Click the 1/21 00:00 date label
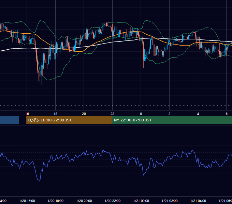The image size is (232, 204). click(141, 201)
